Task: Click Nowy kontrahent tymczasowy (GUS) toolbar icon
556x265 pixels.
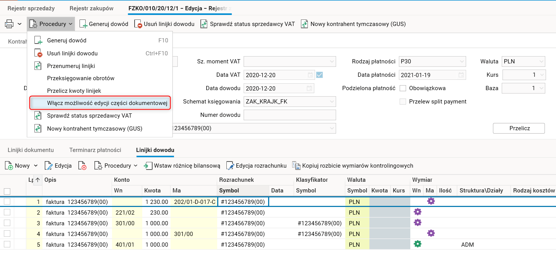Action: [x=305, y=24]
